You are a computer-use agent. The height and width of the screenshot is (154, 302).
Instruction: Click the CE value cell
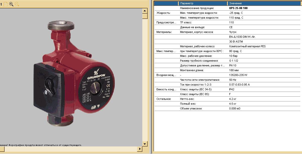231,27
